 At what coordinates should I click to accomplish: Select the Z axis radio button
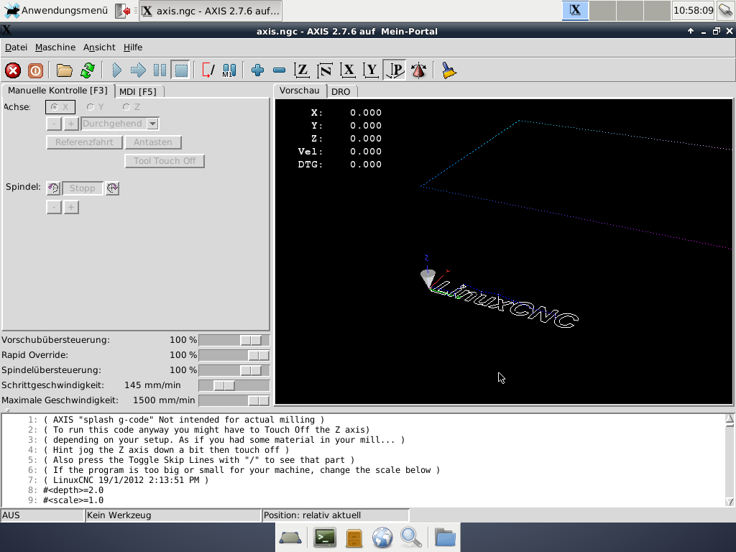[132, 107]
